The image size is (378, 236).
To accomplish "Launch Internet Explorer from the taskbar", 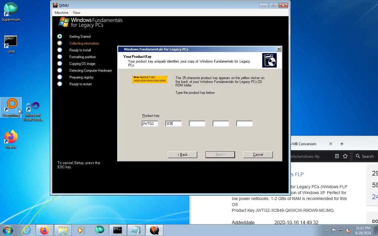I will click(x=27, y=230).
